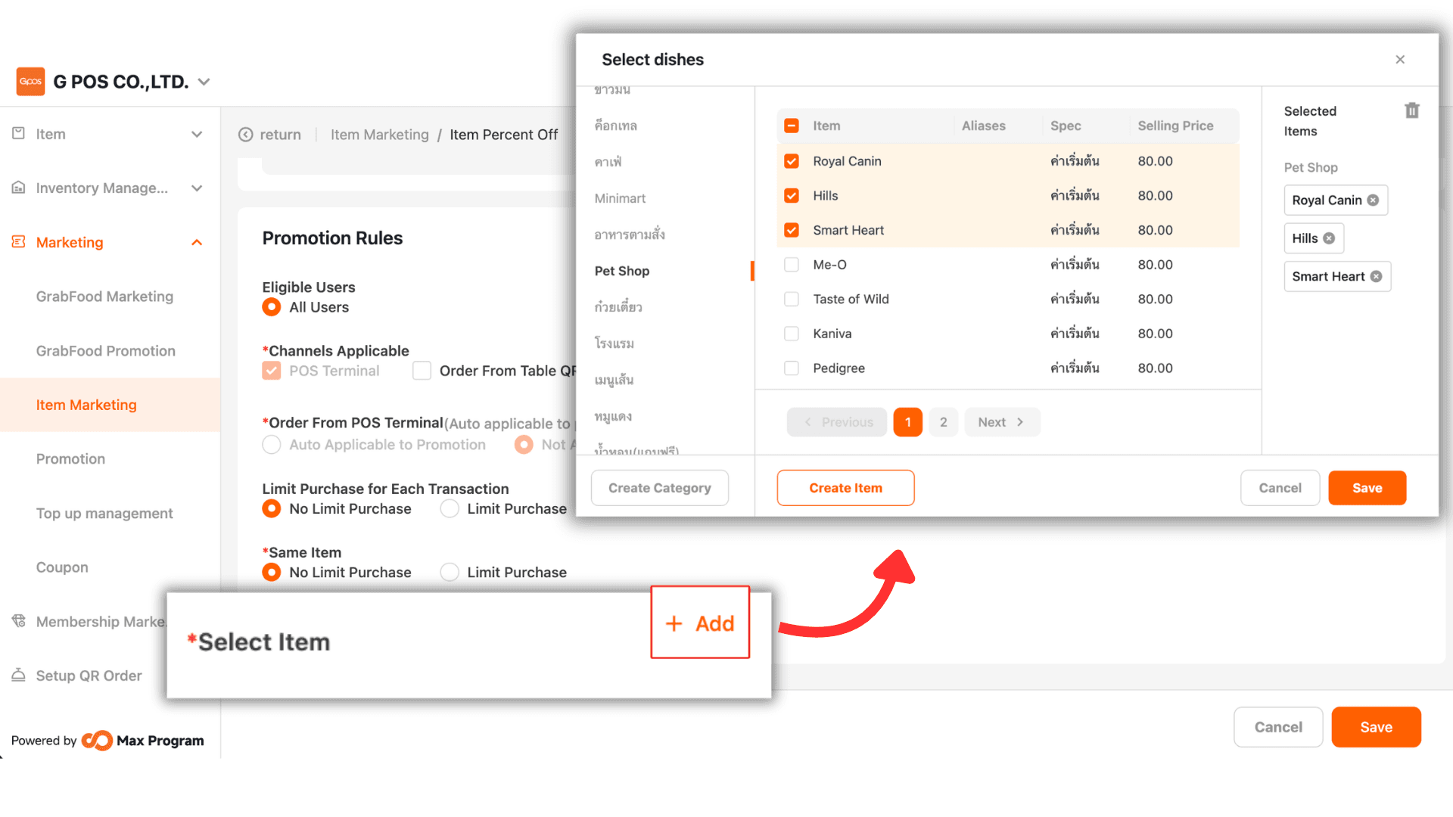The image size is (1453, 817).
Task: Select Auto Applicable to Promotion radio
Action: (271, 445)
